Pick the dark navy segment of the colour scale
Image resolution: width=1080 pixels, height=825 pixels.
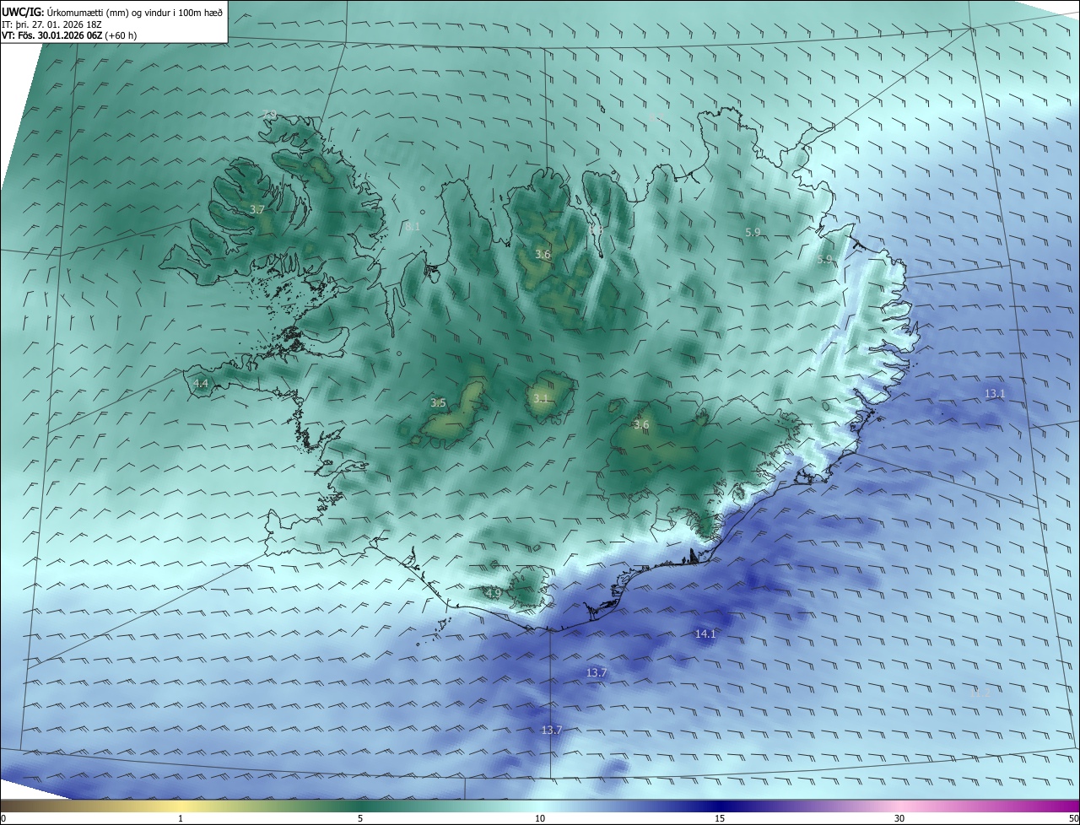tap(720, 806)
